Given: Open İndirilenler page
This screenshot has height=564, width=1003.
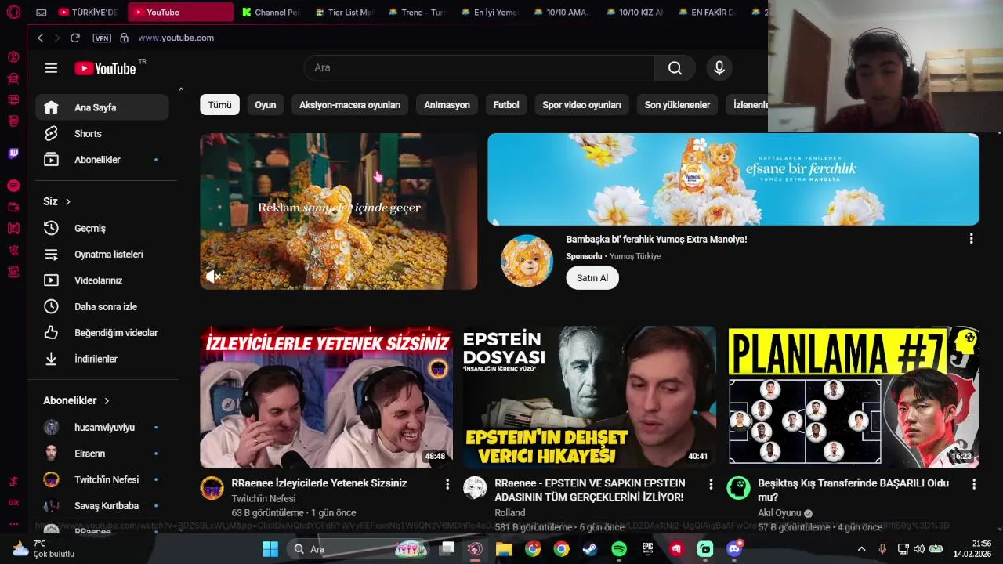Looking at the screenshot, I should (102, 359).
